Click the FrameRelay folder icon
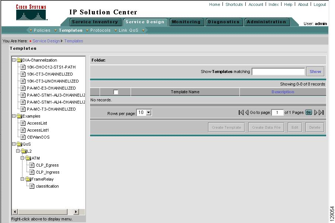 coord(28,179)
